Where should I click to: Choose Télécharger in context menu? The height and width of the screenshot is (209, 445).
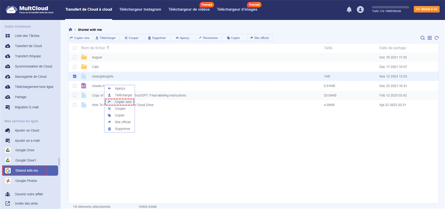[120, 95]
